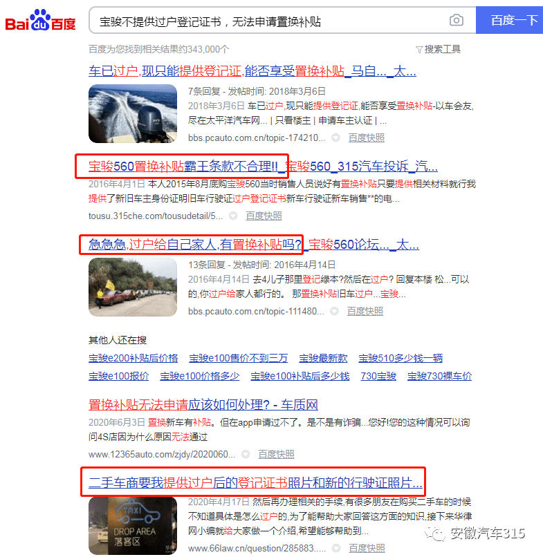Screen dimensions: 543x557
Task: Search related 宝骏e100报价
Action: [118, 376]
